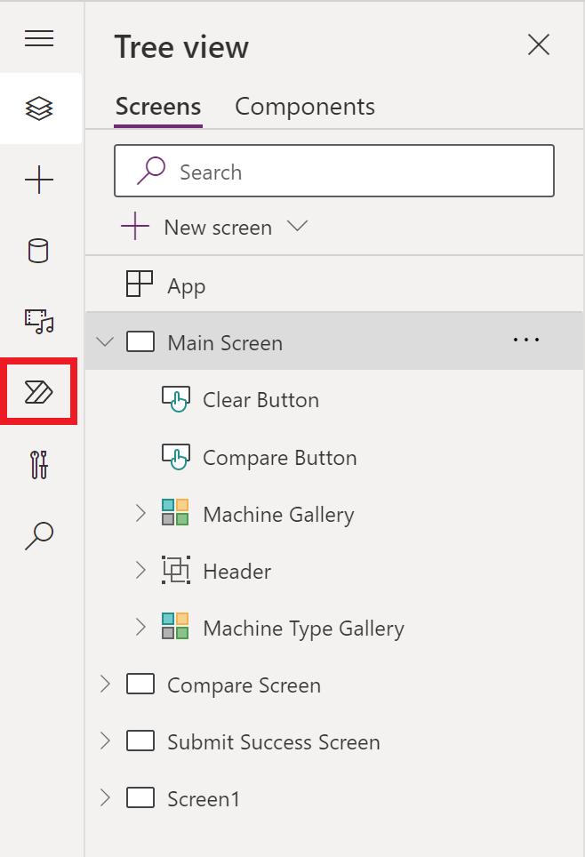
Task: Select the Tree view layers icon
Action: pyautogui.click(x=39, y=108)
